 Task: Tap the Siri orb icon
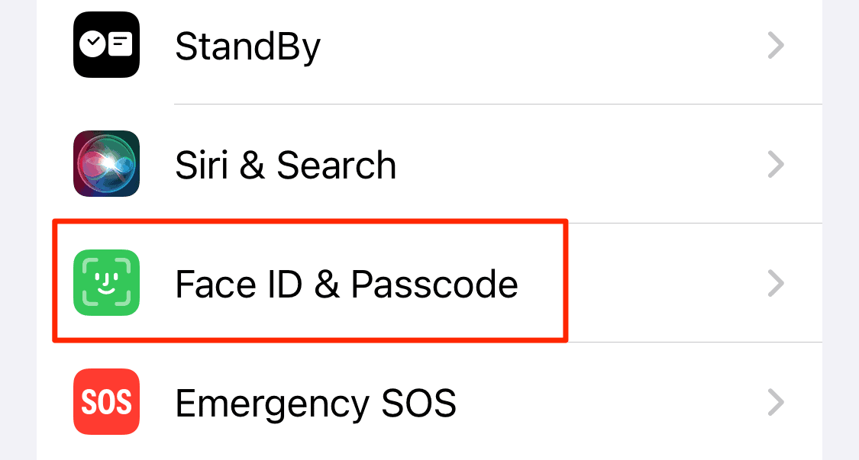tap(106, 164)
